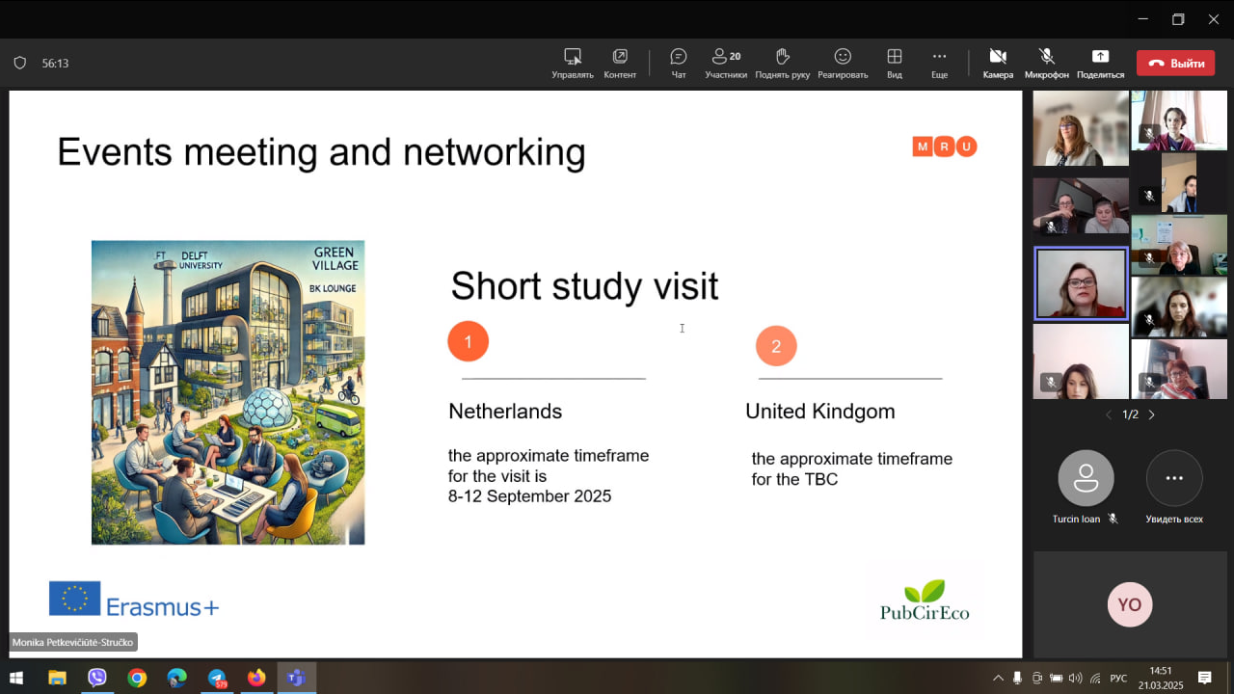The width and height of the screenshot is (1234, 694).
Task: Leave the meeting with Выйти
Action: pos(1175,64)
